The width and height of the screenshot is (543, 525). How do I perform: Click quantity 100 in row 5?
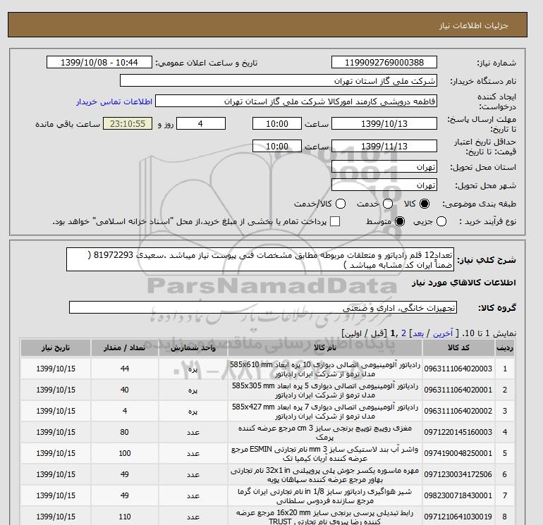click(125, 453)
